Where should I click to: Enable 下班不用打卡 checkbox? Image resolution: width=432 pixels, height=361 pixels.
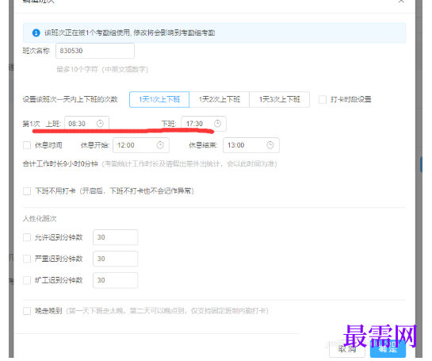27,191
